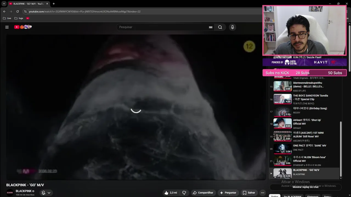
Task: Click the browser forward arrow
Action: (x=11, y=11)
